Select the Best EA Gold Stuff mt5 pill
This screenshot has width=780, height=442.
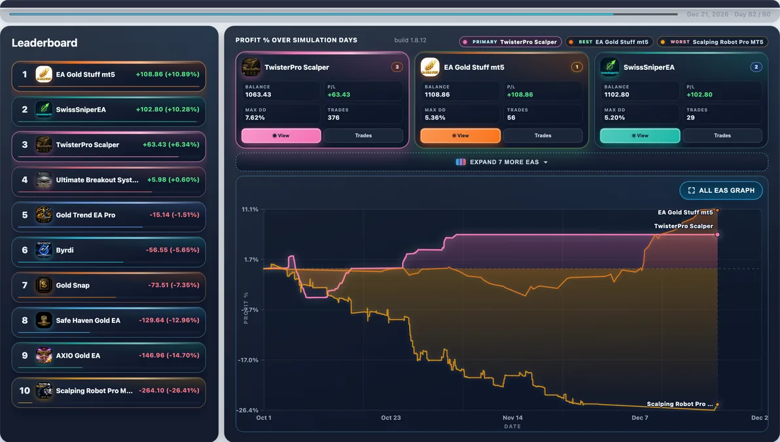(x=610, y=42)
